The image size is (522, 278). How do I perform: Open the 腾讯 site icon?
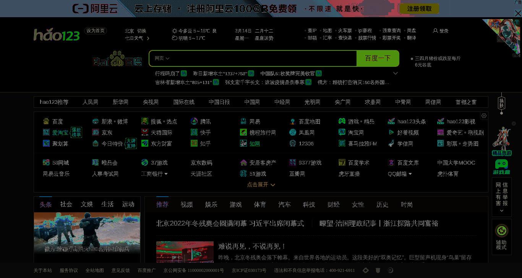(x=194, y=121)
